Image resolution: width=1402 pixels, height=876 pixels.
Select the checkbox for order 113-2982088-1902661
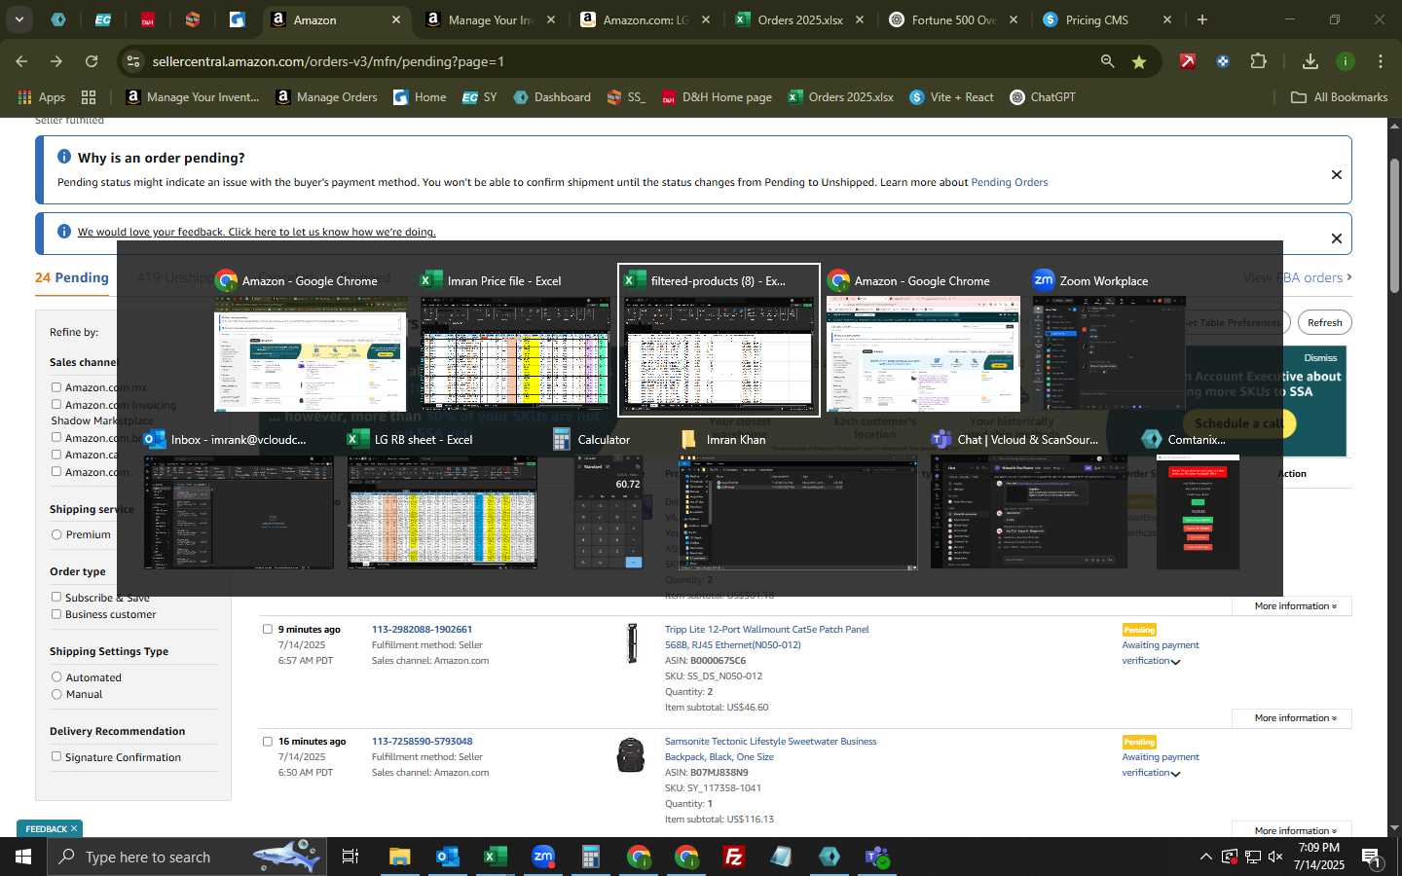268,629
